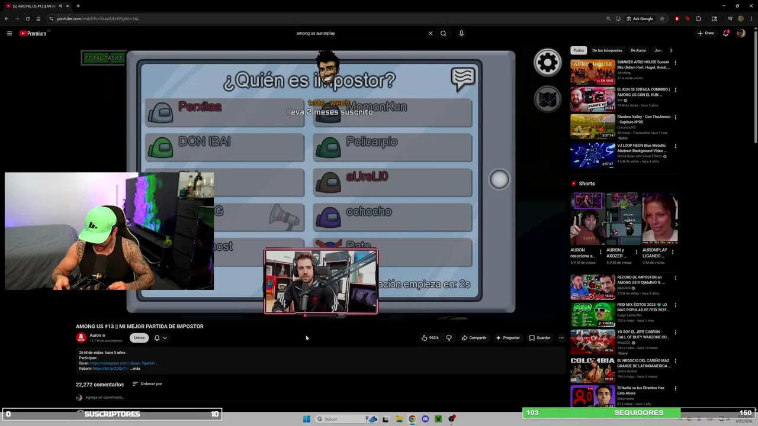
Task: Open Record de Impostor video
Action: click(x=593, y=287)
